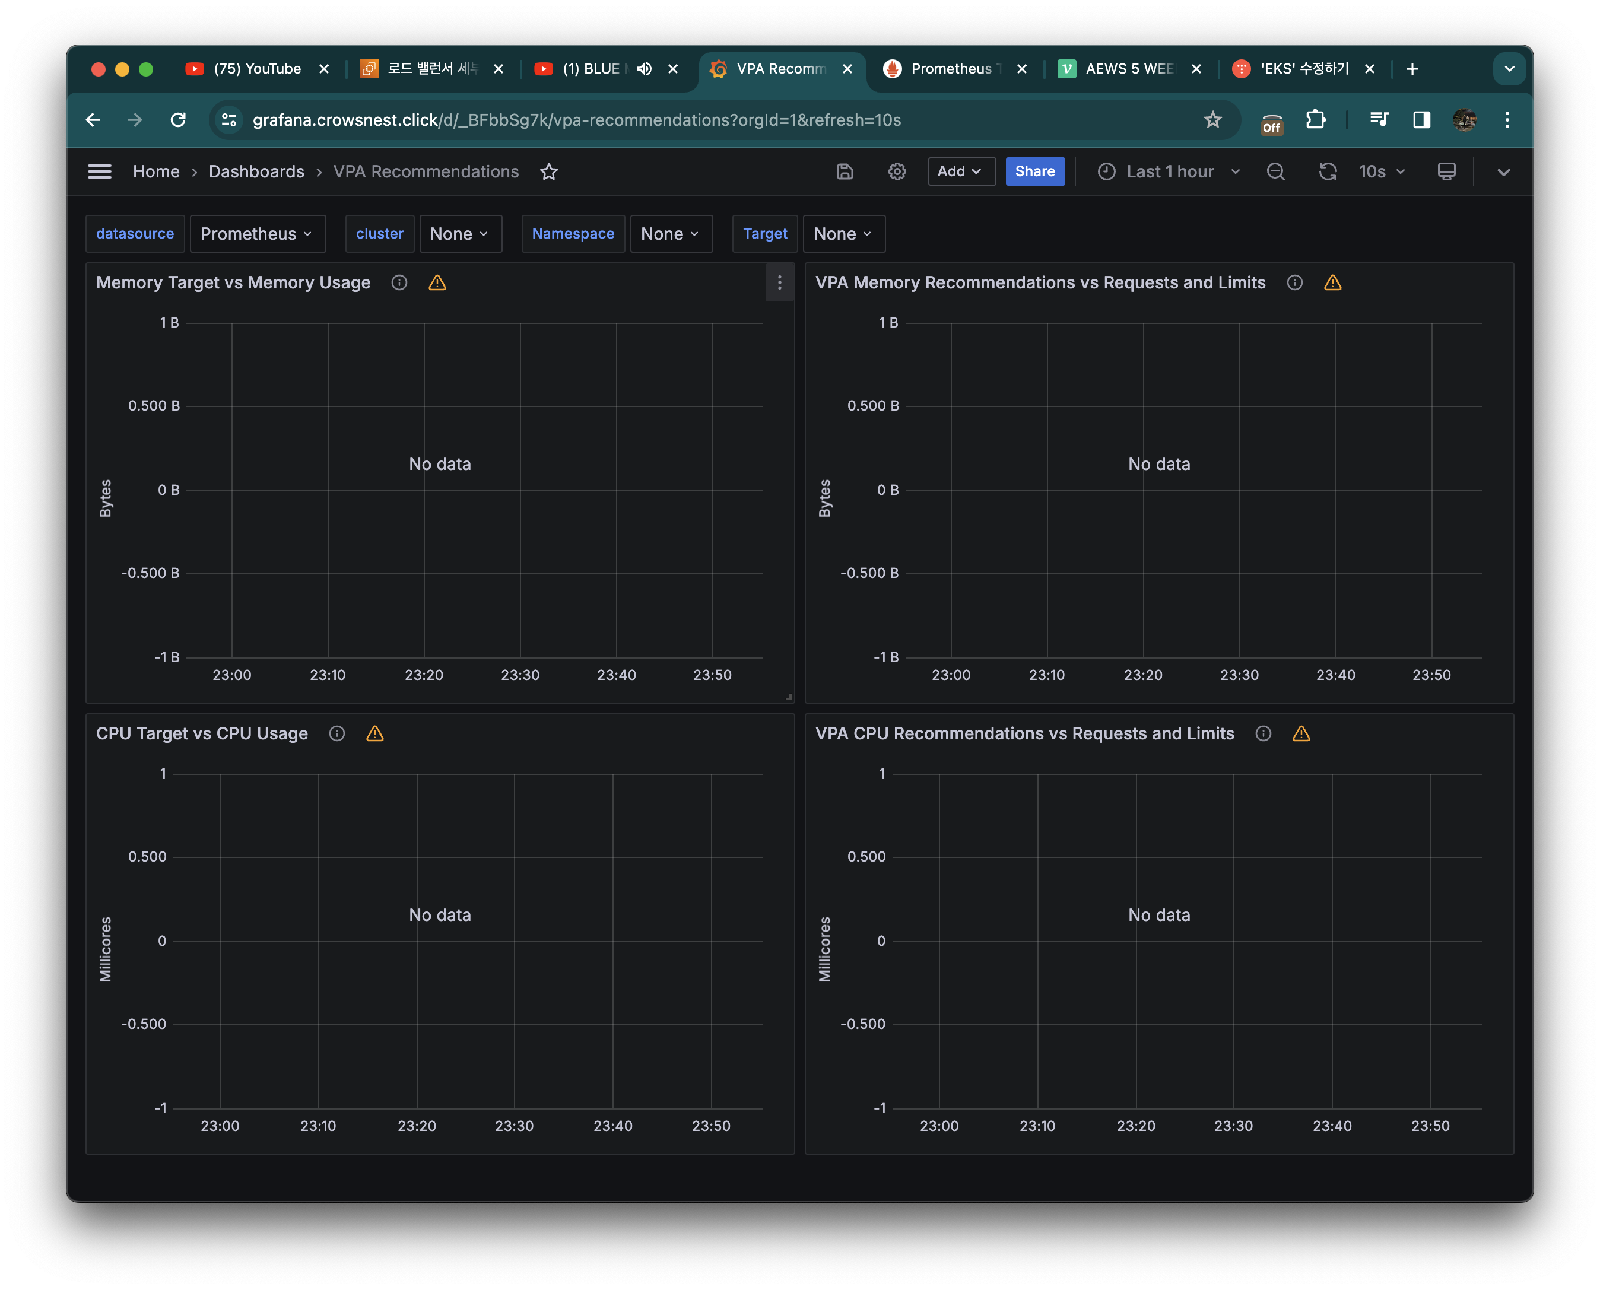Click the zoom out time range icon
The width and height of the screenshot is (1600, 1290).
point(1275,171)
